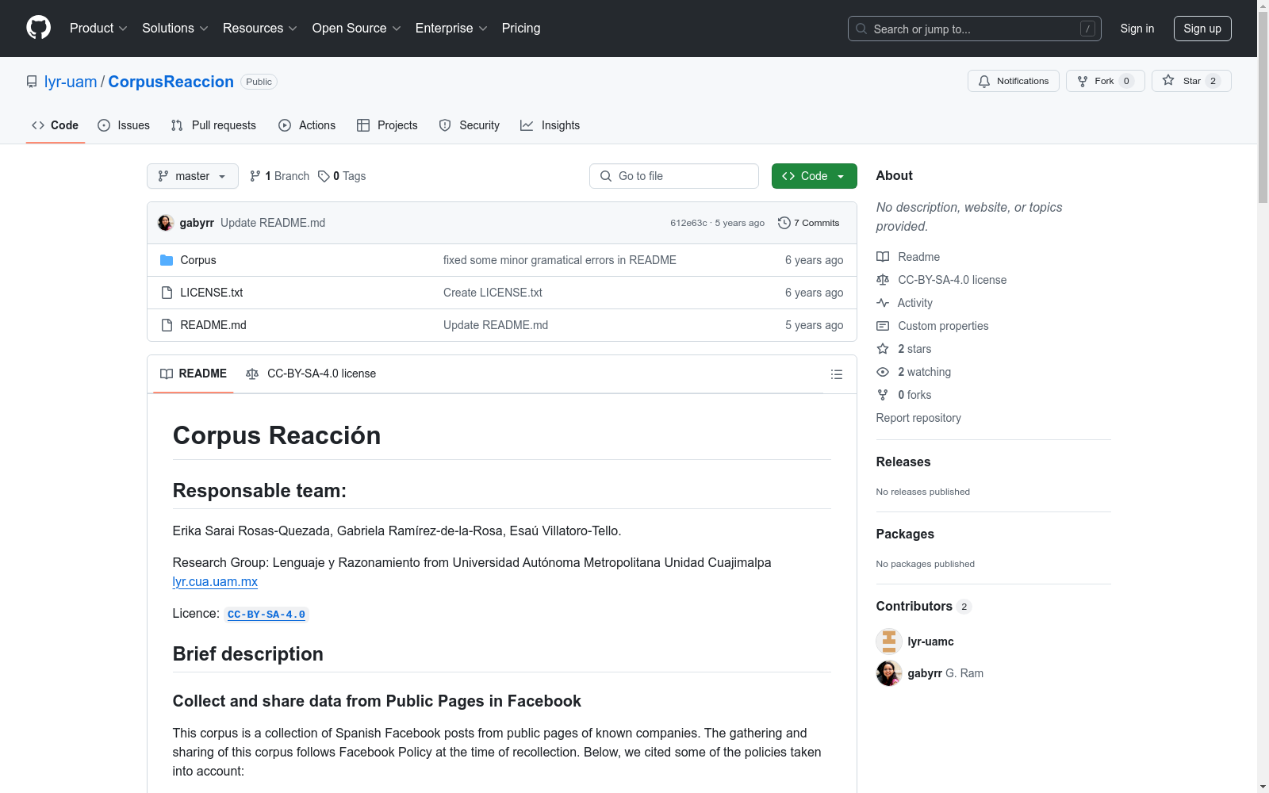
Task: Open the CC-BY-SA-4.0 licence link in README
Action: [x=266, y=615]
